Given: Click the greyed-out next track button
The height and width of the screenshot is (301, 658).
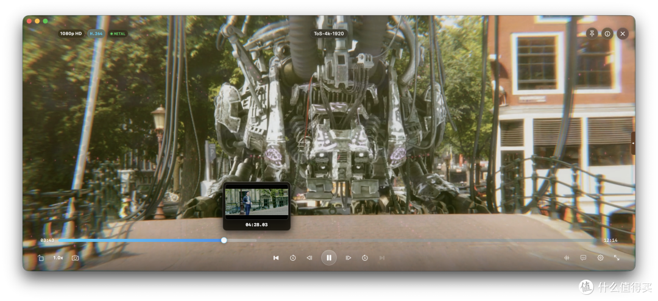Looking at the screenshot, I should 382,258.
